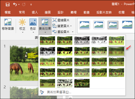This screenshot has height=99, width=135.
Task: Click the Redo icon
Action: click(24, 4)
